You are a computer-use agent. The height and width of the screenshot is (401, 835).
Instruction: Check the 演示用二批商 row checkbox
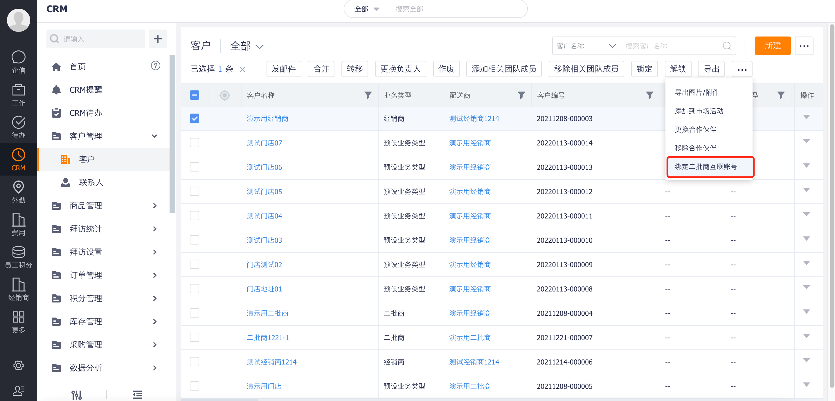(x=195, y=313)
